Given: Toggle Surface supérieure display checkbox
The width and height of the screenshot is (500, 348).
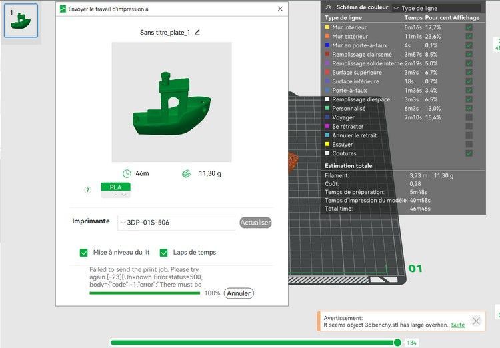Looking at the screenshot, I should (469, 73).
